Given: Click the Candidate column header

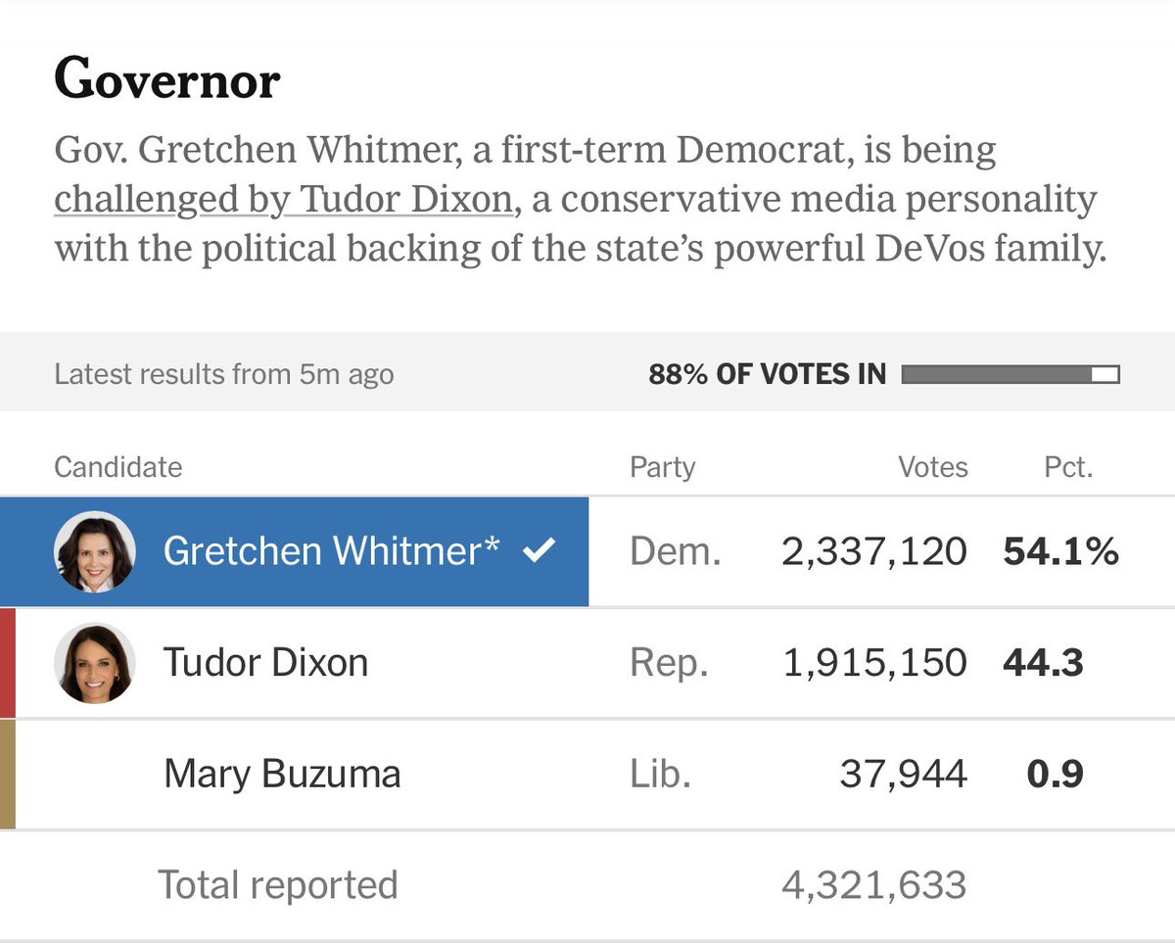Looking at the screenshot, I should point(117,467).
